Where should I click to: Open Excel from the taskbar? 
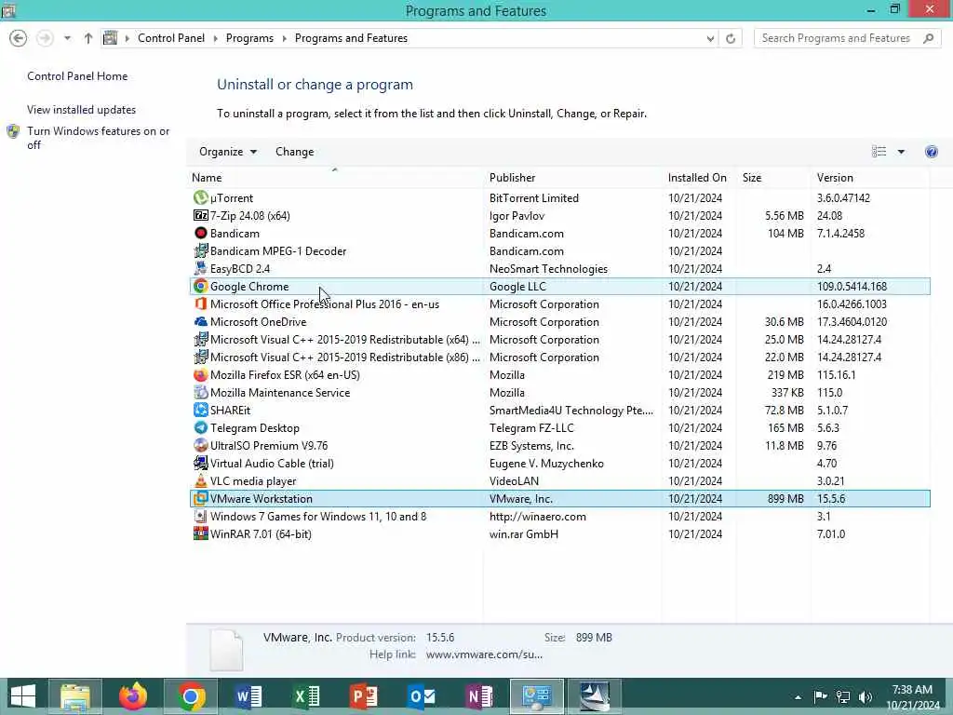click(x=305, y=696)
